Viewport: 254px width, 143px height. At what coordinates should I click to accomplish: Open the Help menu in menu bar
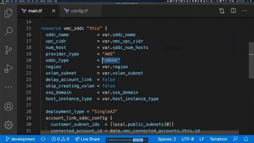point(56,1)
